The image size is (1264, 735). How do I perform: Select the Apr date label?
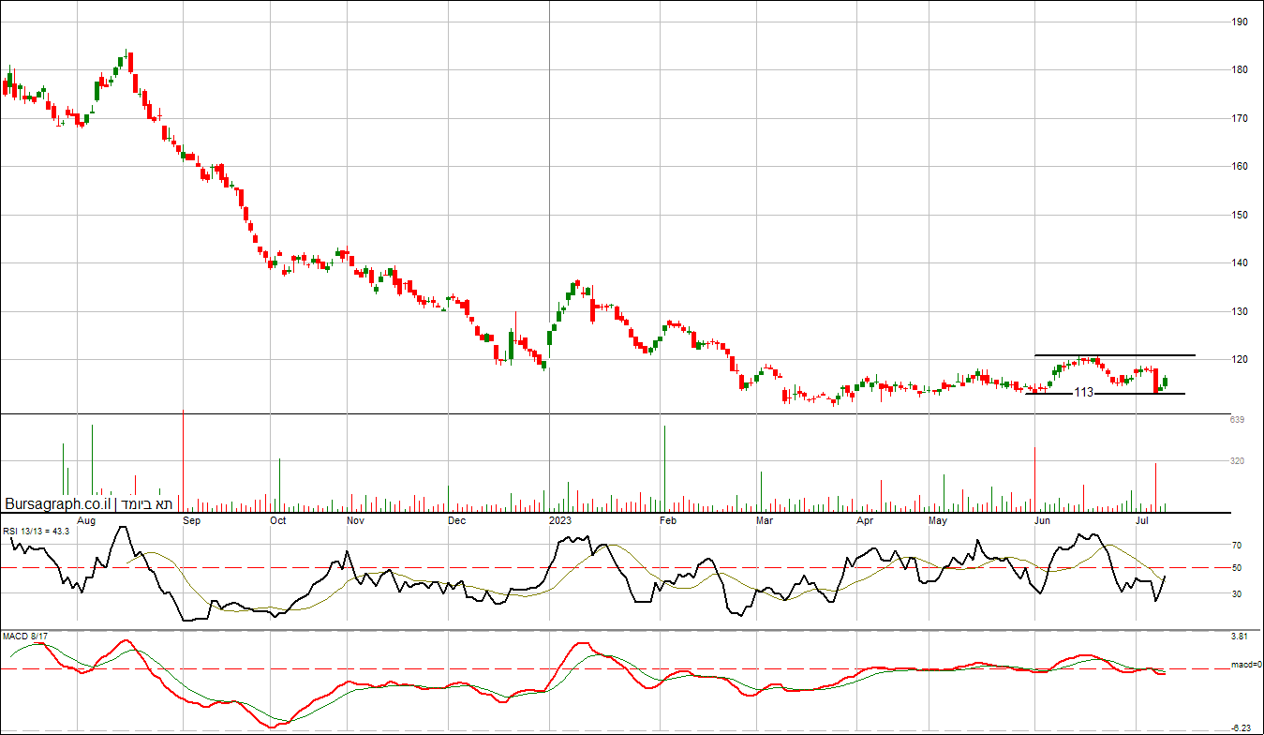click(x=865, y=519)
